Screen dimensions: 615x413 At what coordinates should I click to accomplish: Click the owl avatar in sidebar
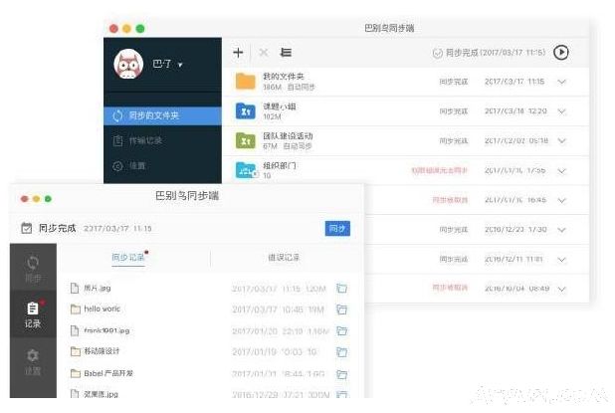(128, 64)
